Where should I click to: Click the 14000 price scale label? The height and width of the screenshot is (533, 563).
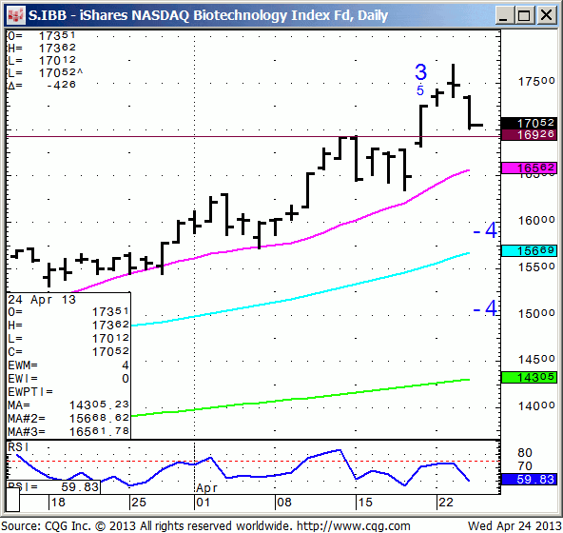pyautogui.click(x=536, y=405)
